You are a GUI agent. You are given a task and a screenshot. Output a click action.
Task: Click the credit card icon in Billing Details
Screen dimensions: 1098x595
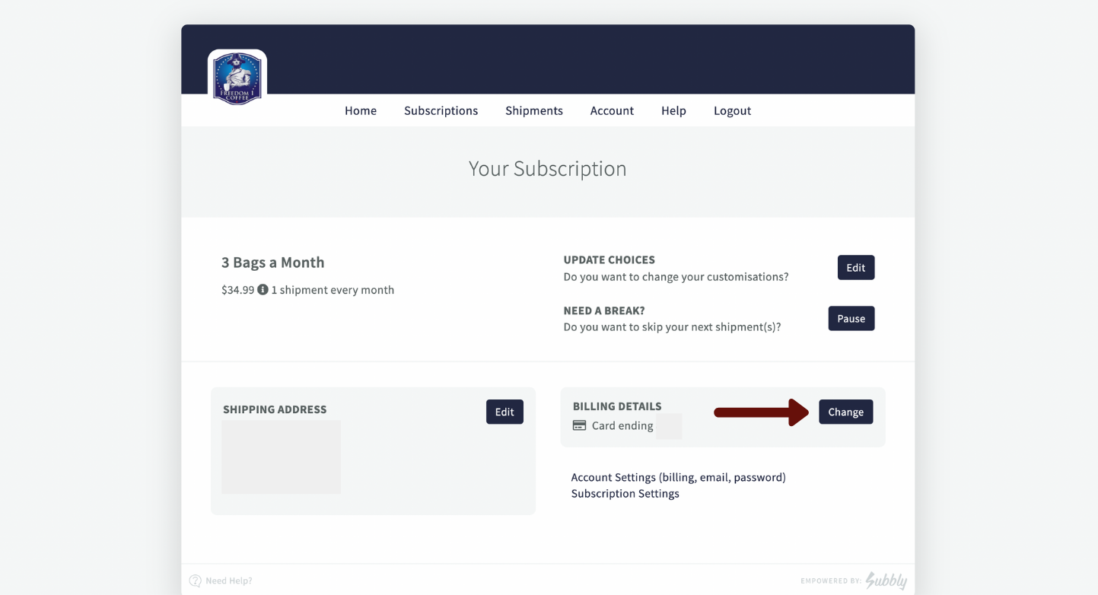coord(580,425)
